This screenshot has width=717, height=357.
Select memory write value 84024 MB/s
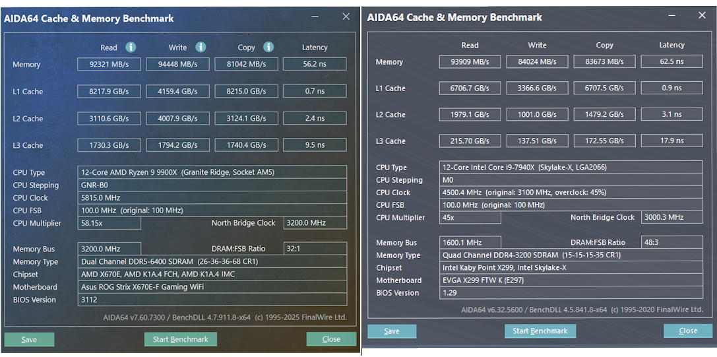[x=538, y=62]
